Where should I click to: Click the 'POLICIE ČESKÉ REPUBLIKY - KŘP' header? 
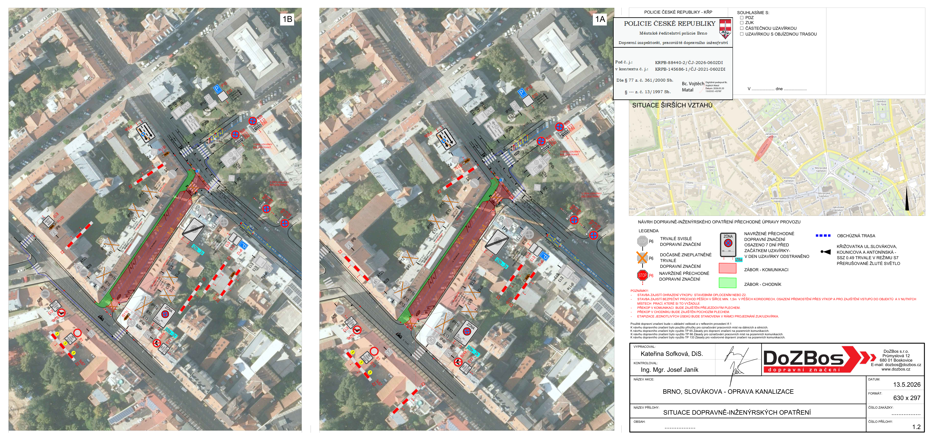point(678,12)
